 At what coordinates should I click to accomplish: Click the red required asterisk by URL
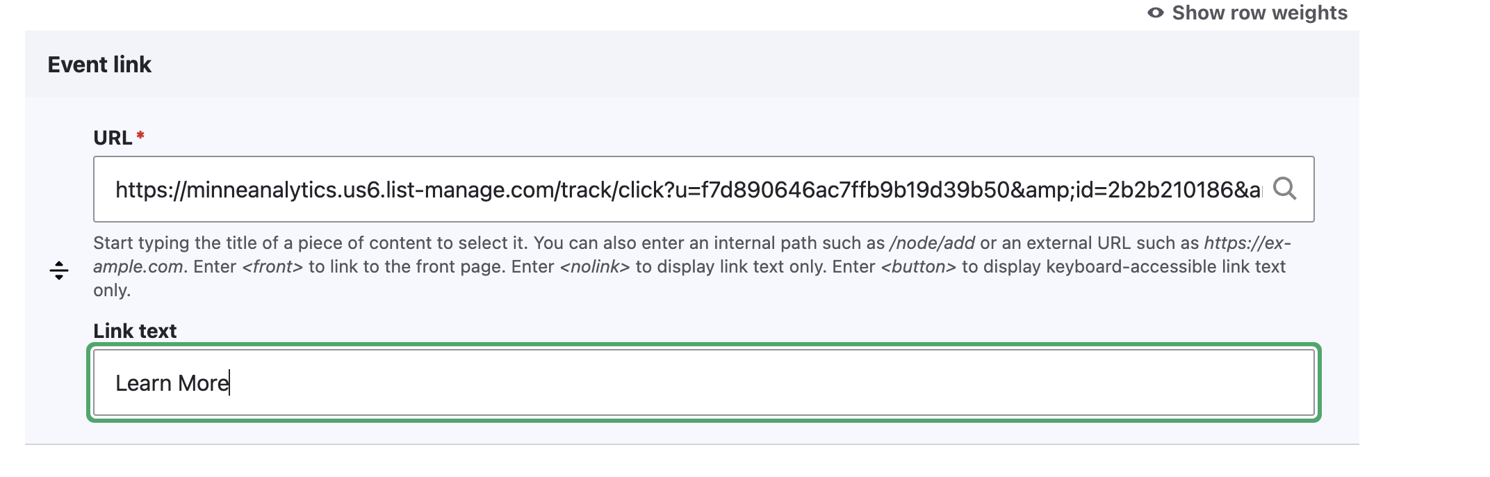[140, 136]
